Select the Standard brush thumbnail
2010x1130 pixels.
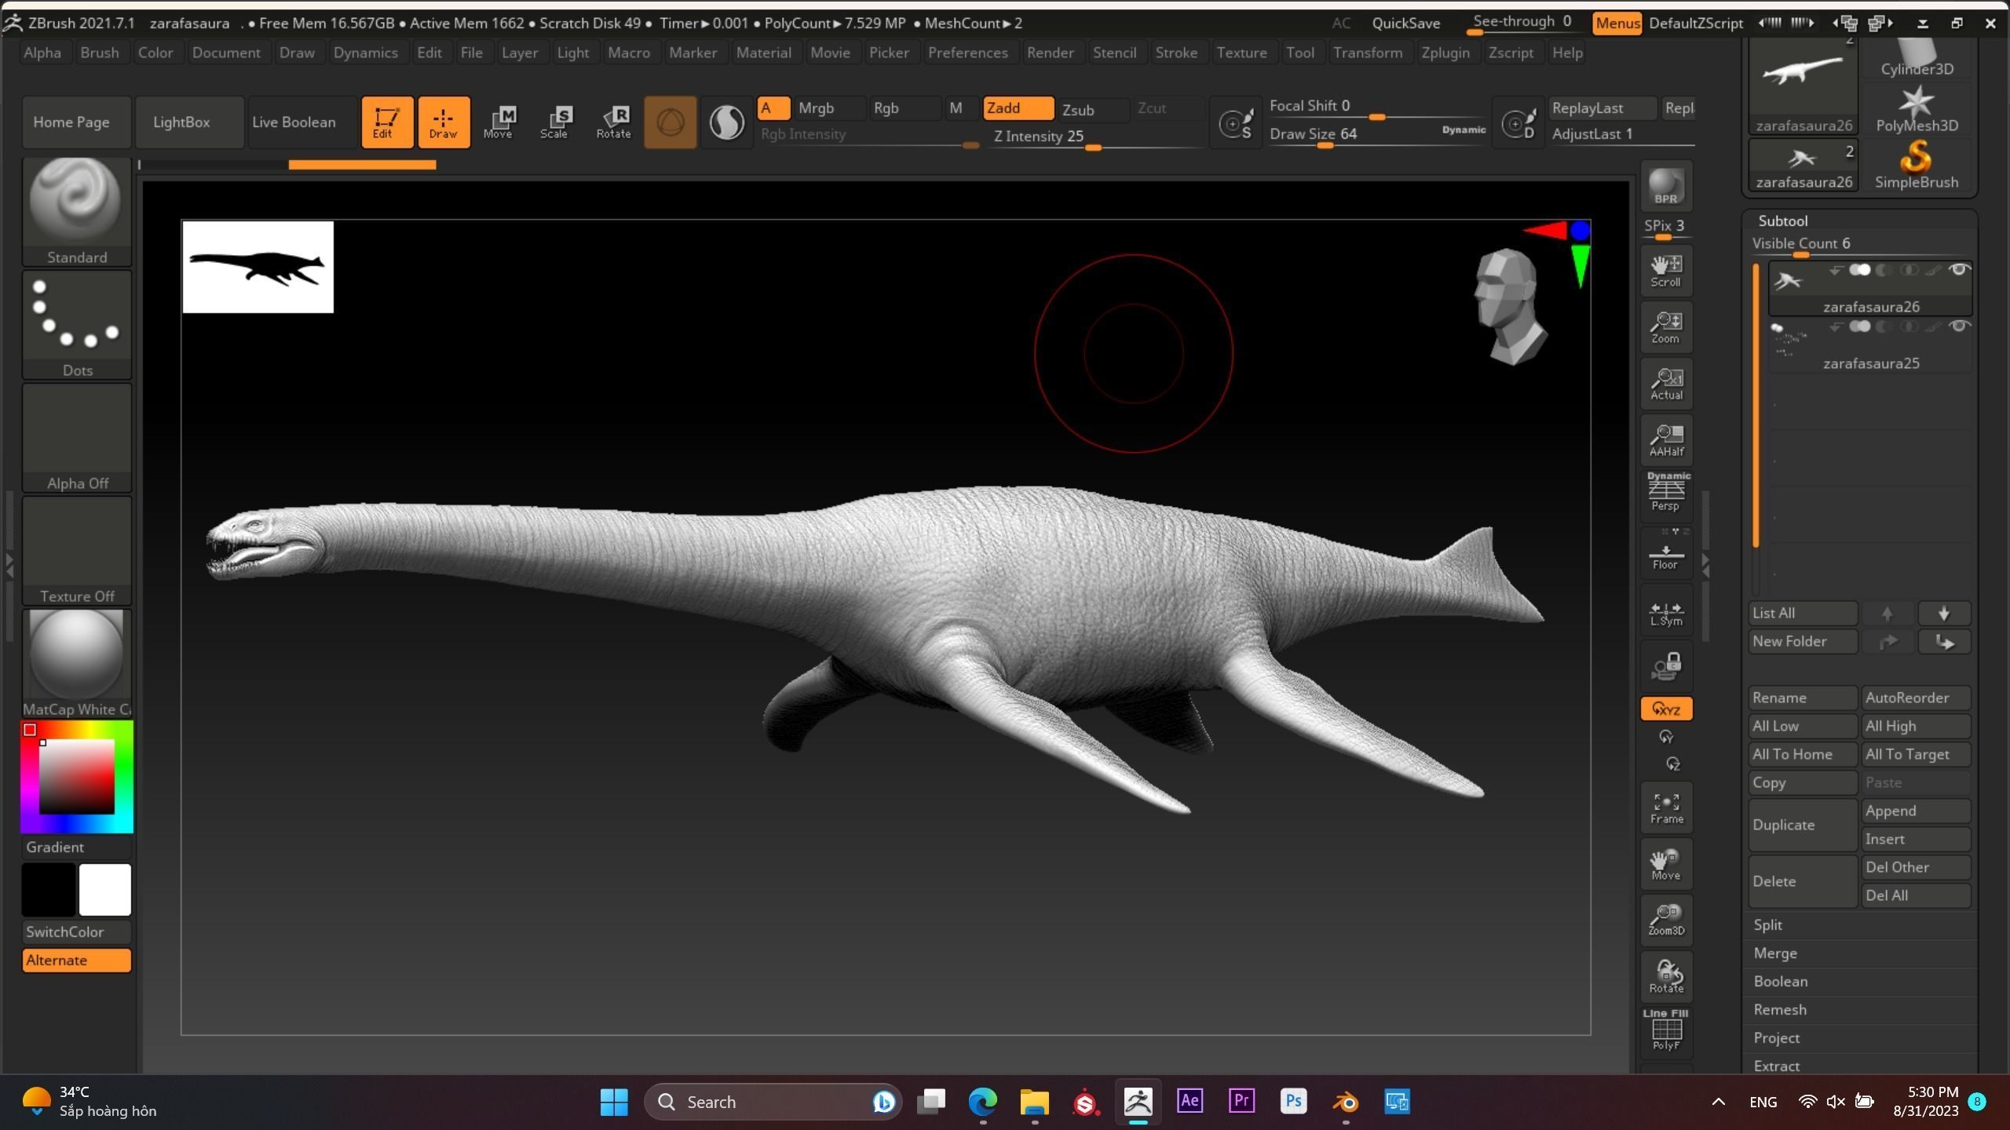76,210
